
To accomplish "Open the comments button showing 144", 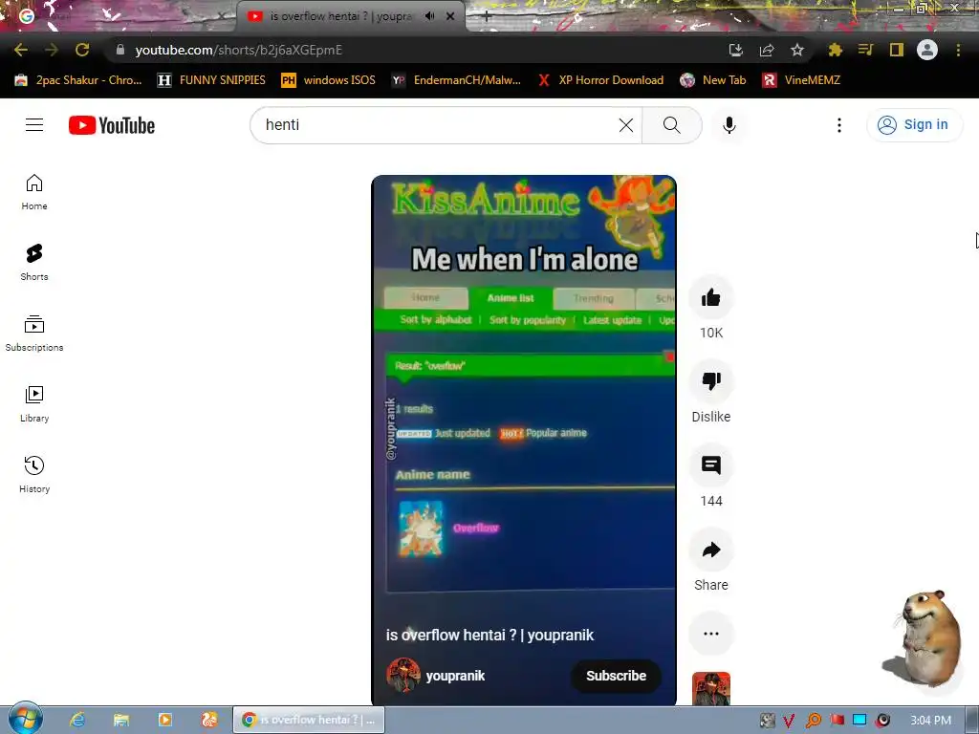I will click(711, 465).
